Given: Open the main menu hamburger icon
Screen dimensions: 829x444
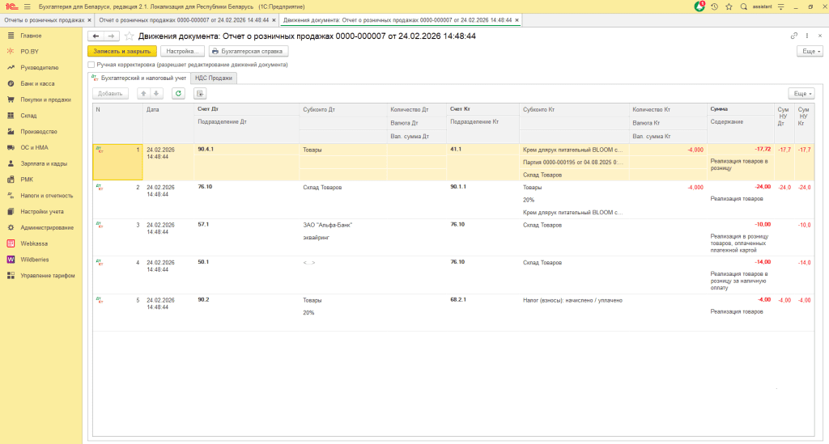Looking at the screenshot, I should (27, 6).
